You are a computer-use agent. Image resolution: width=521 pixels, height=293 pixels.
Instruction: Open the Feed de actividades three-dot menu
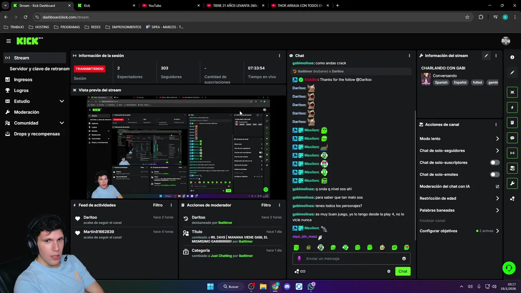click(171, 205)
